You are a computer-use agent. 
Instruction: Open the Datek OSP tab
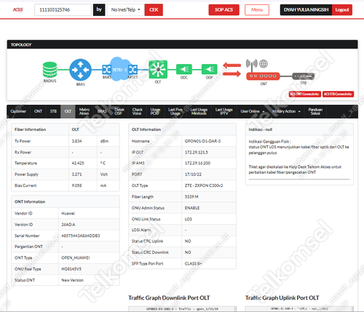[x=119, y=111]
